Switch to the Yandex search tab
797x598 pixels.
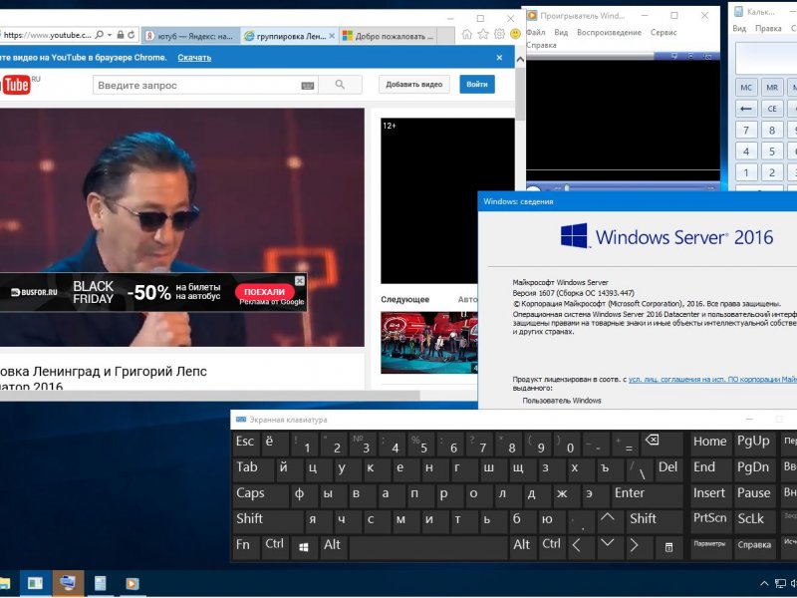(x=190, y=36)
